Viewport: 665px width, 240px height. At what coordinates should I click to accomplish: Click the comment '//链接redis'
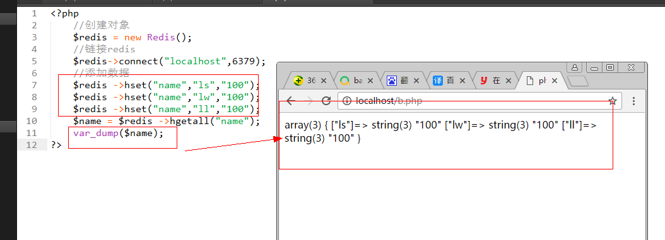104,49
